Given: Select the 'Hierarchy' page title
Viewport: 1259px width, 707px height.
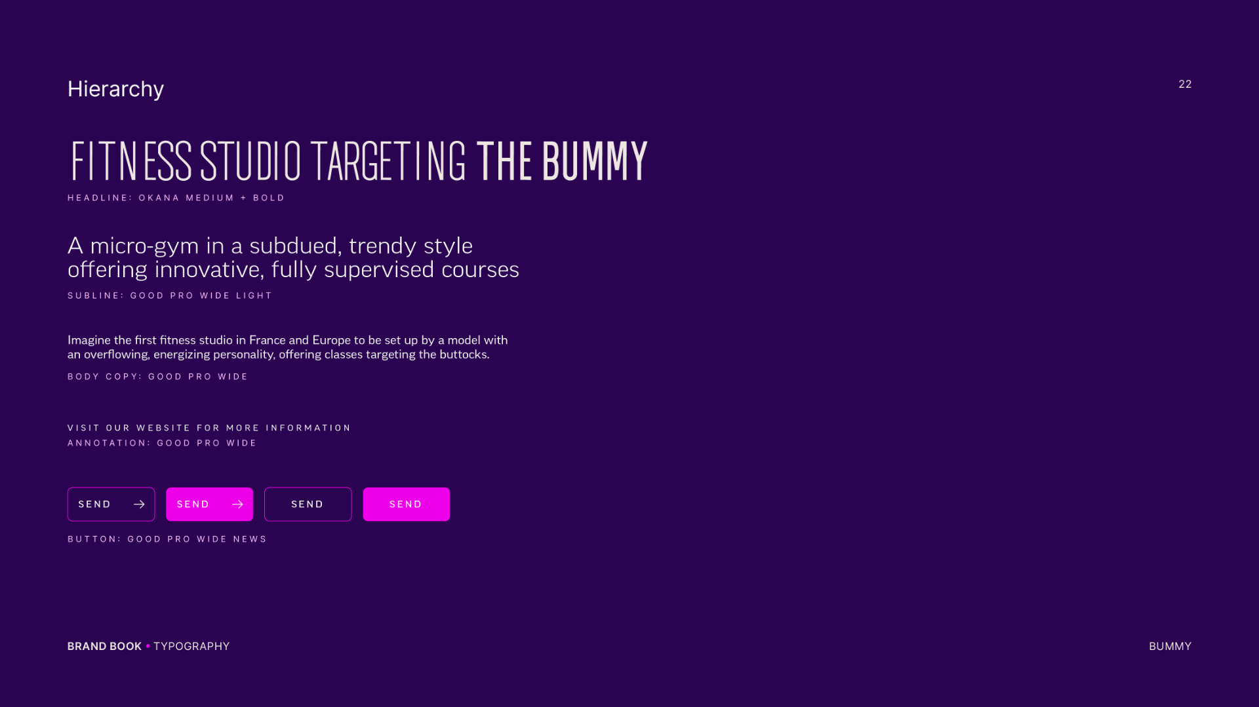Looking at the screenshot, I should click(x=115, y=89).
